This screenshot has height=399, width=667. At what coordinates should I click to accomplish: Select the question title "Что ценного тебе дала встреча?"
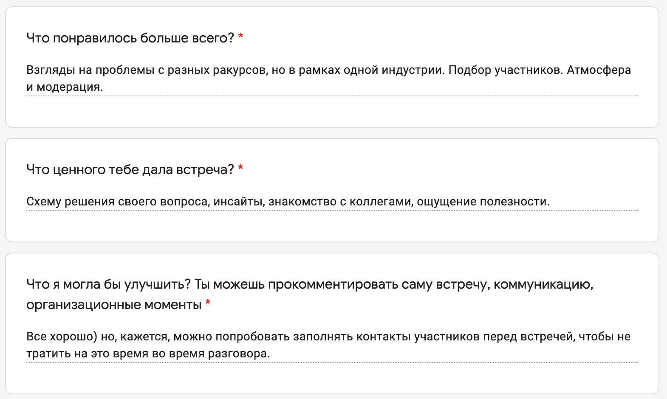pos(130,170)
